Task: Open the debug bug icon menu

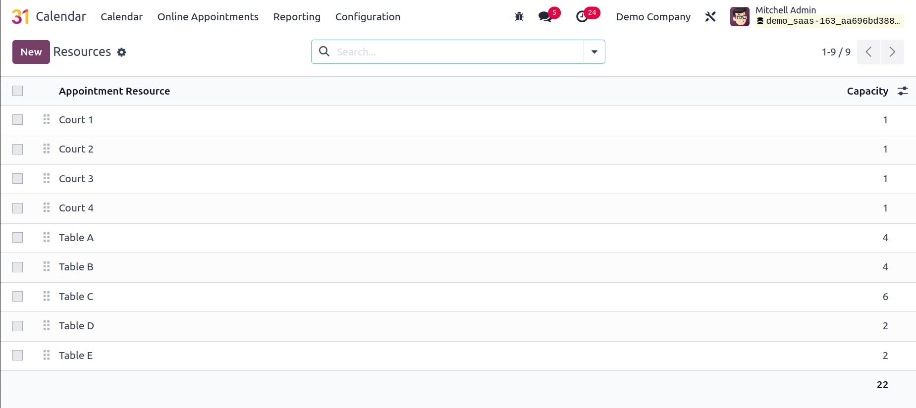Action: pyautogui.click(x=519, y=16)
